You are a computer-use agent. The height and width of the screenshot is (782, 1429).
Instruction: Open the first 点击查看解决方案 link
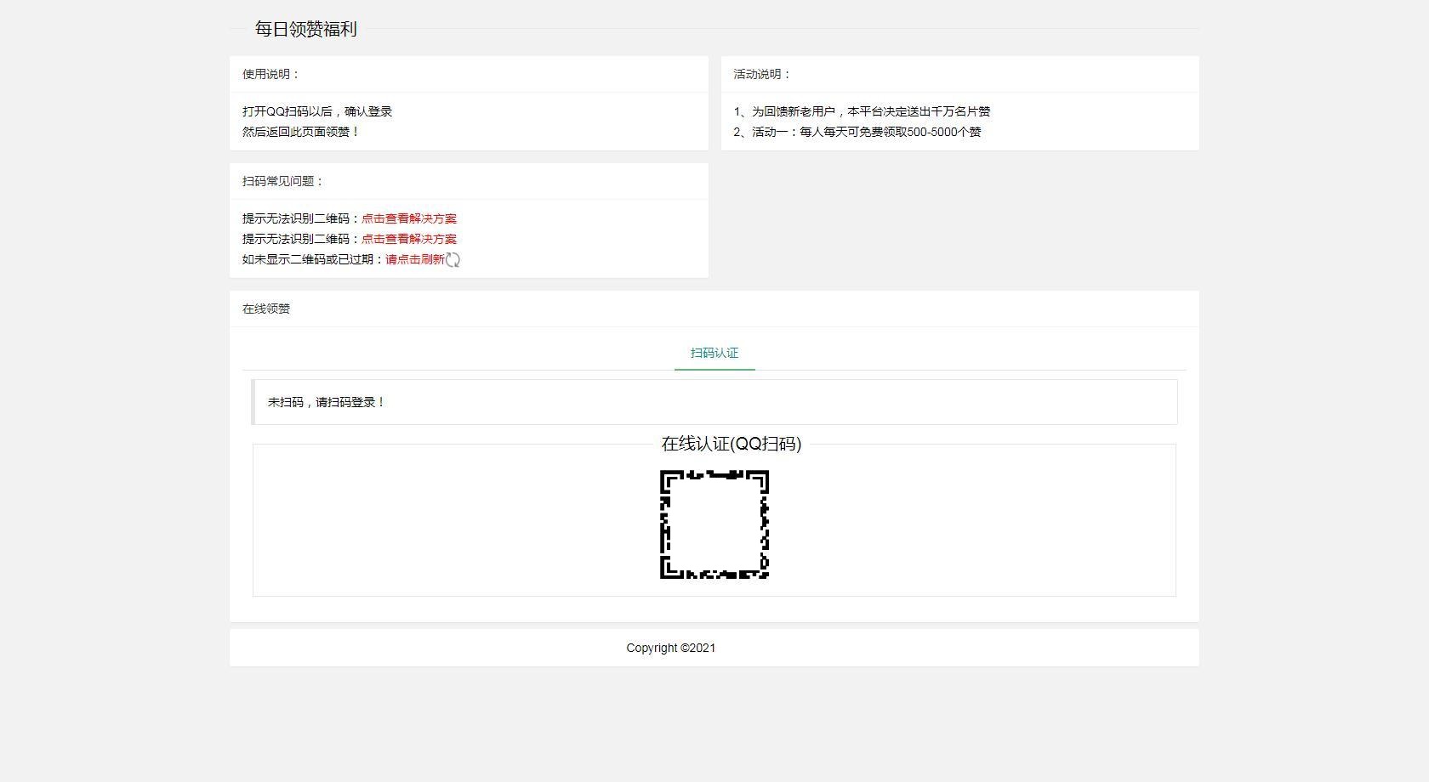coord(409,218)
